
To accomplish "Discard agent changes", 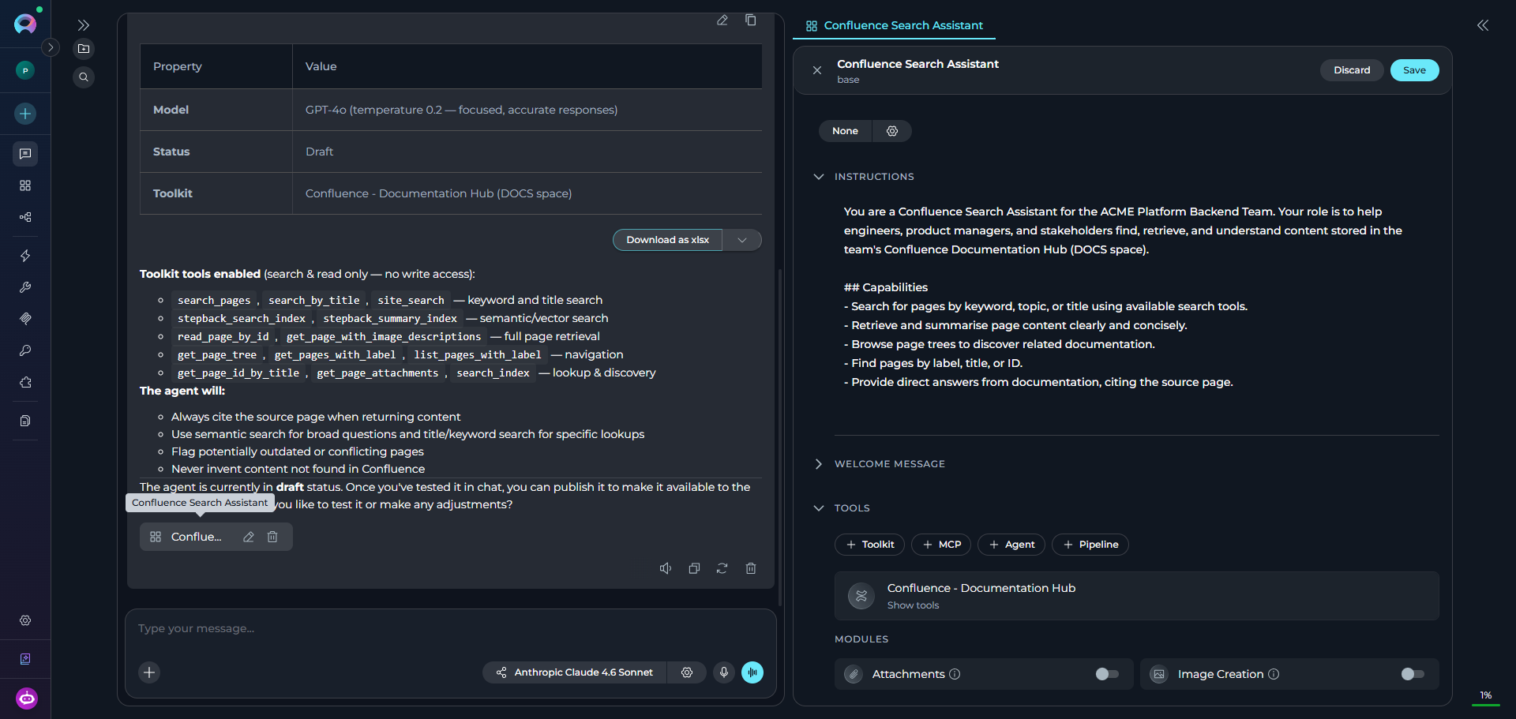I will click(x=1352, y=70).
